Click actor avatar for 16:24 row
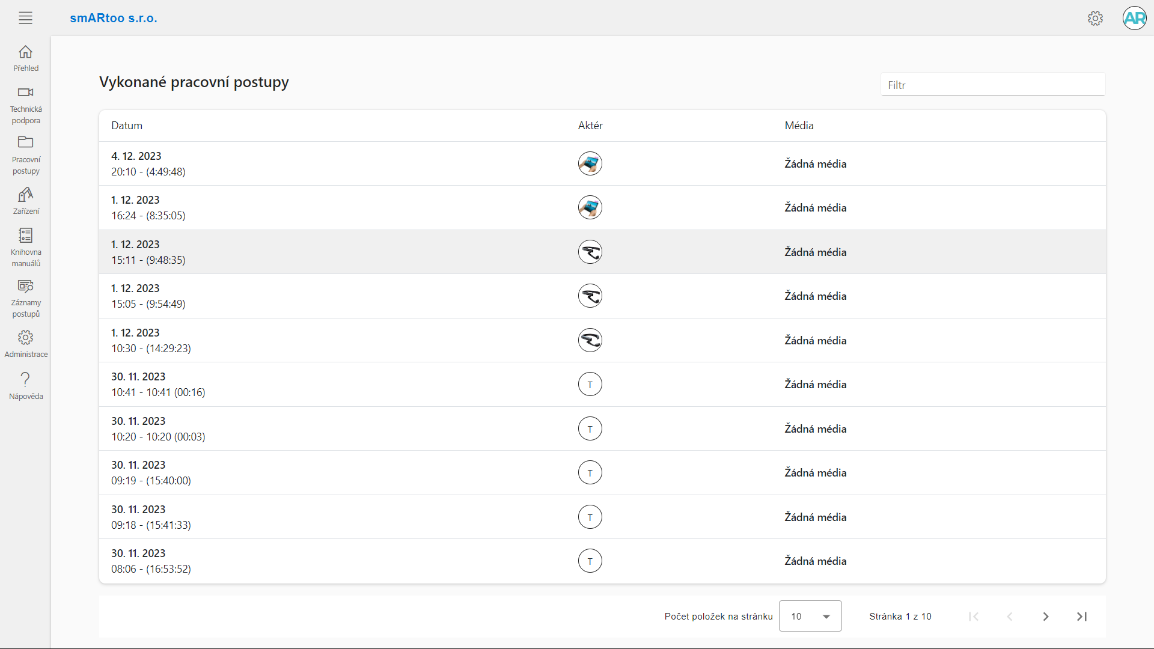Image resolution: width=1154 pixels, height=649 pixels. 590,207
